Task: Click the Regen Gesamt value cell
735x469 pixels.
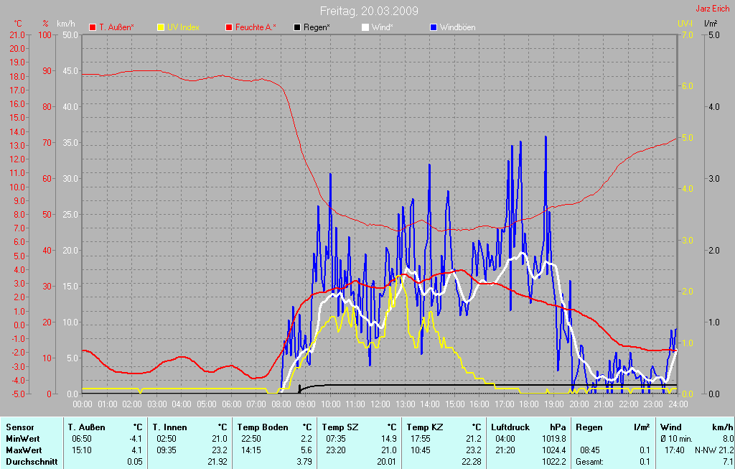Action: (x=645, y=462)
